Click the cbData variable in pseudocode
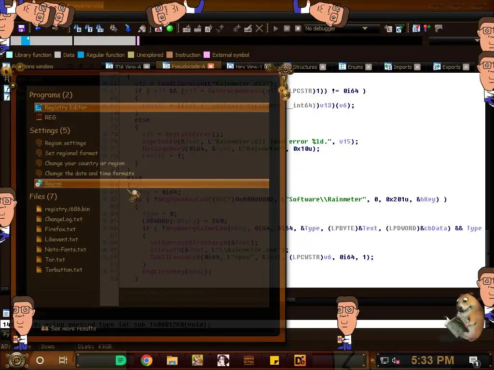The width and height of the screenshot is (494, 370). coord(436,228)
